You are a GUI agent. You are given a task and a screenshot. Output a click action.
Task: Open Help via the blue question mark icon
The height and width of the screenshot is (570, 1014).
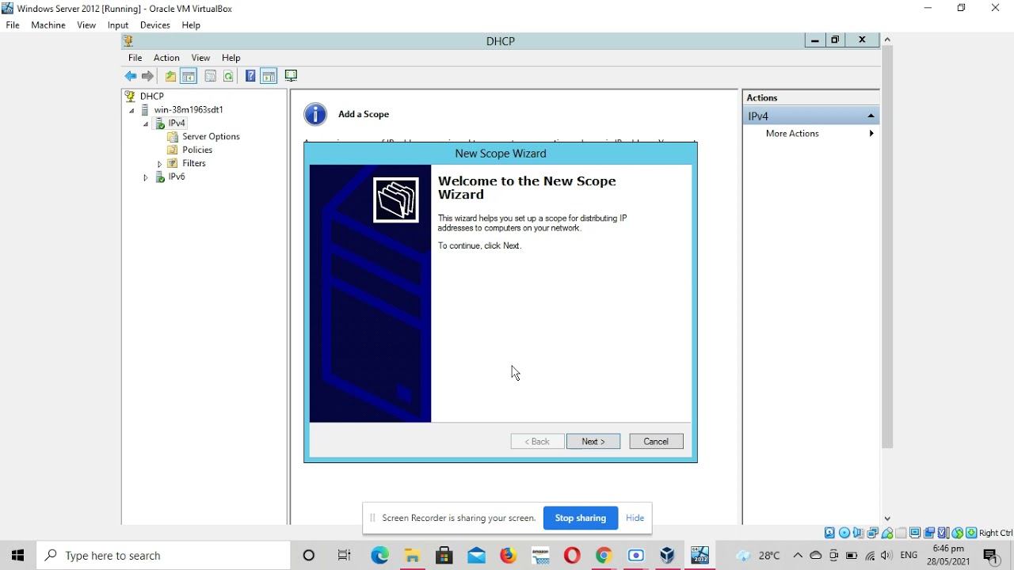(x=250, y=76)
